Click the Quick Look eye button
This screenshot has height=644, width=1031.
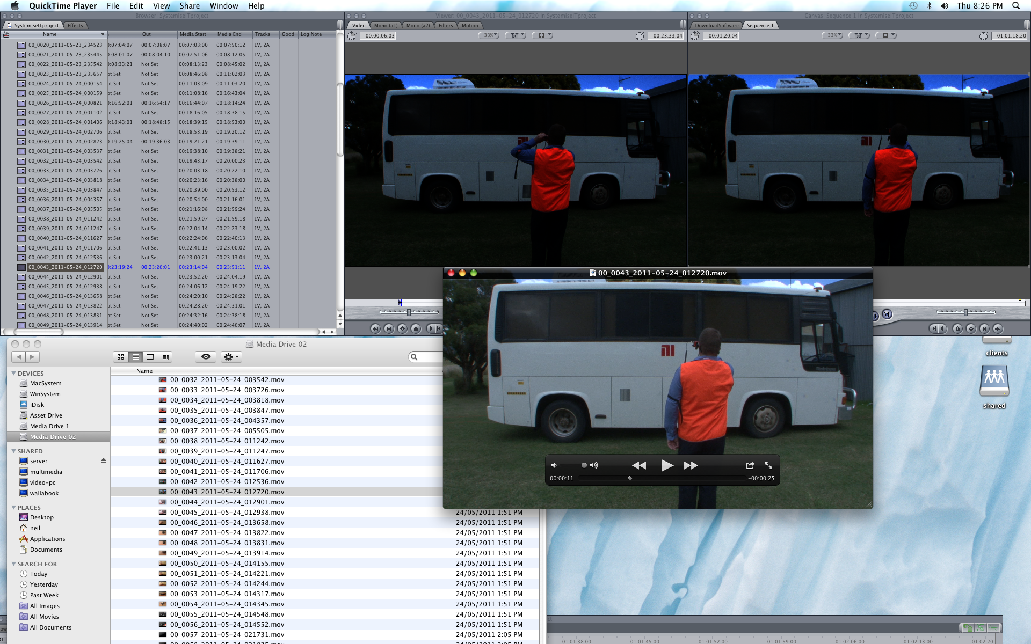[x=206, y=357]
